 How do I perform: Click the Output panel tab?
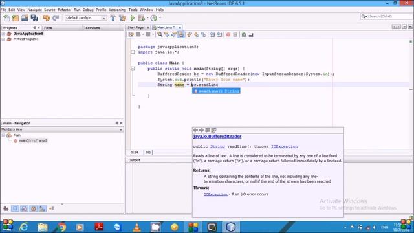click(134, 160)
